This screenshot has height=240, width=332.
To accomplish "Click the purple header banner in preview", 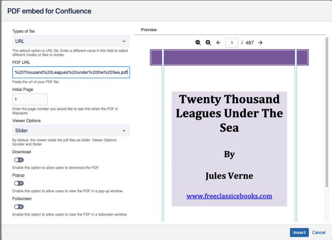I will click(x=229, y=57).
